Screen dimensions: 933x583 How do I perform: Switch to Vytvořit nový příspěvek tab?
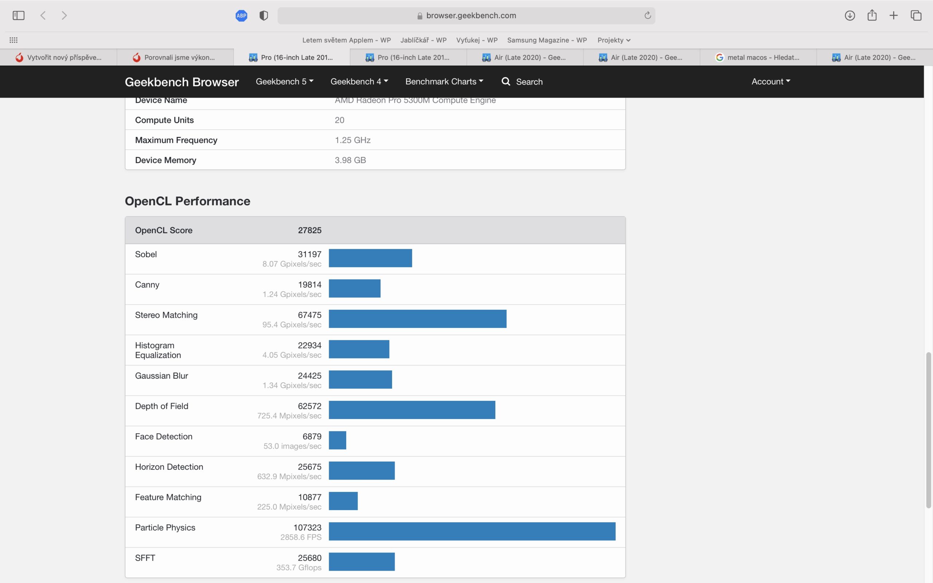[58, 58]
